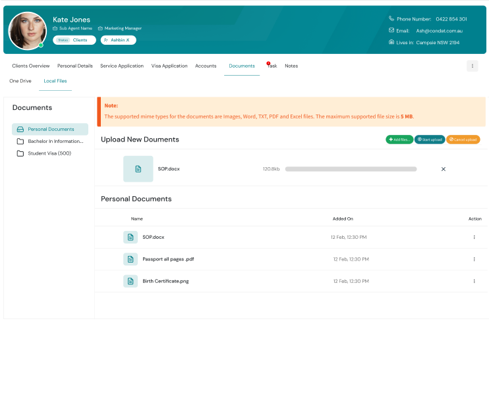Switch to the Visa Application tab
Image resolution: width=489 pixels, height=408 pixels.
pyautogui.click(x=169, y=66)
